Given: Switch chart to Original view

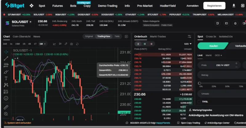Looking at the screenshot, I should tap(89, 36).
